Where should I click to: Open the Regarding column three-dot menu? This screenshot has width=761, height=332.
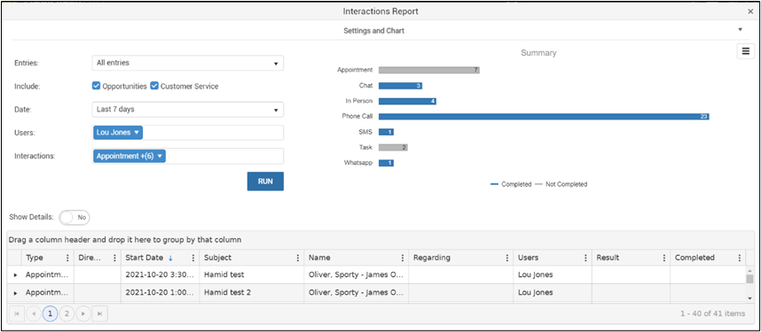pos(507,258)
